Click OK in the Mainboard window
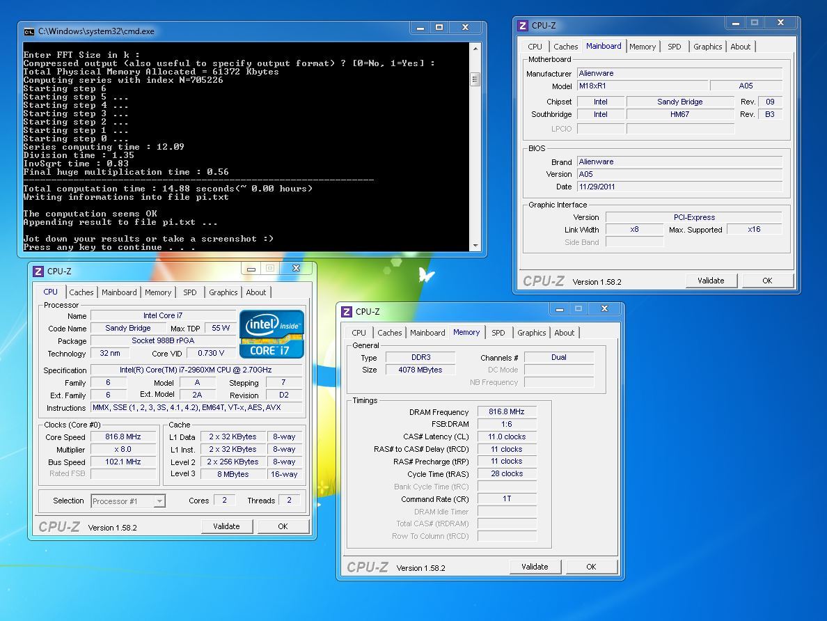 767,281
